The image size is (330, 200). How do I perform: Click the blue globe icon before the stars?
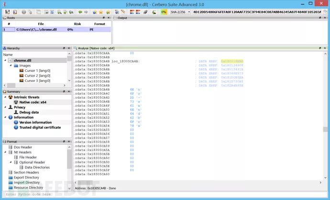tap(95, 12)
